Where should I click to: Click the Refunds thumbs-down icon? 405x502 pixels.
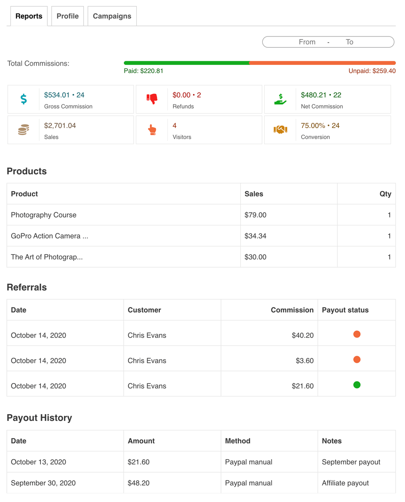click(x=152, y=99)
